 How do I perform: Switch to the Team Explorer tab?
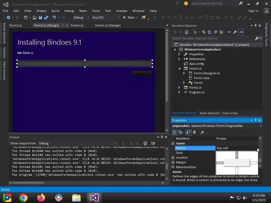click(210, 113)
